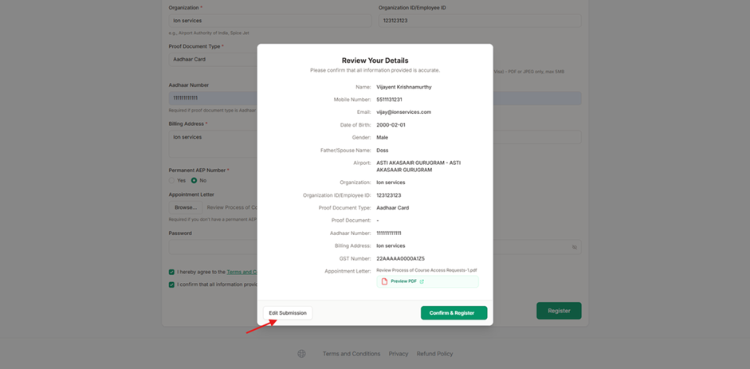Click Browse to upload appointment letter
The height and width of the screenshot is (369, 750).
click(x=185, y=207)
